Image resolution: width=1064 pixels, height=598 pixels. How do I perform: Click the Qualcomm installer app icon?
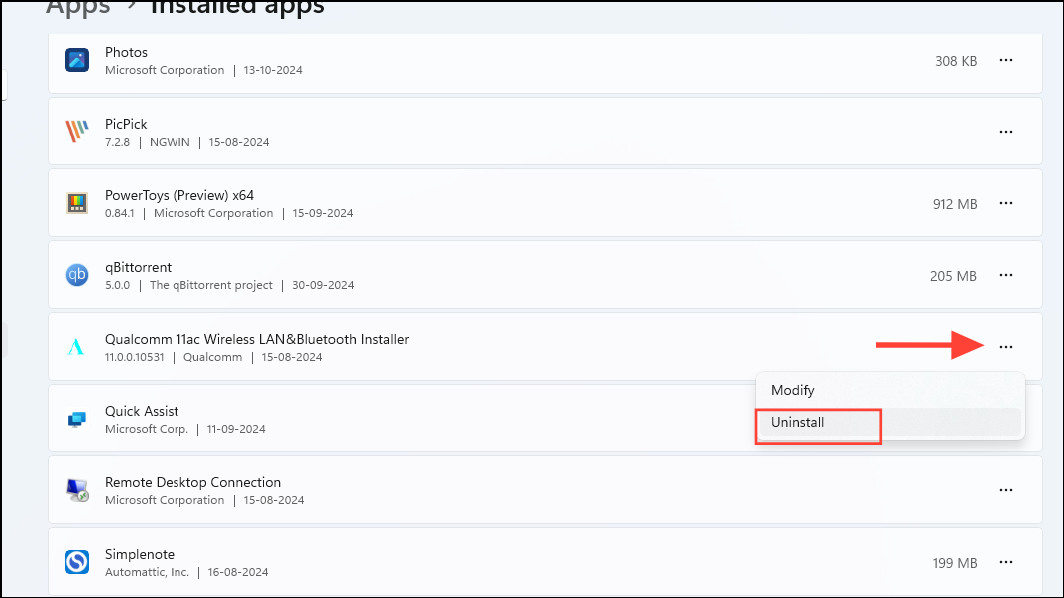pyautogui.click(x=76, y=347)
